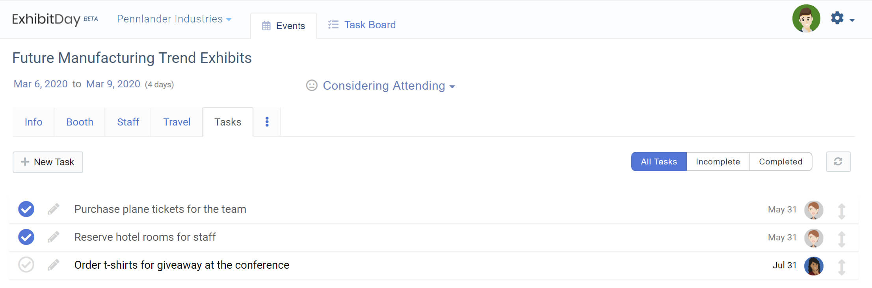Screen dimensions: 872x288
Task: Click the three-dot more tabs icon
Action: click(x=267, y=122)
